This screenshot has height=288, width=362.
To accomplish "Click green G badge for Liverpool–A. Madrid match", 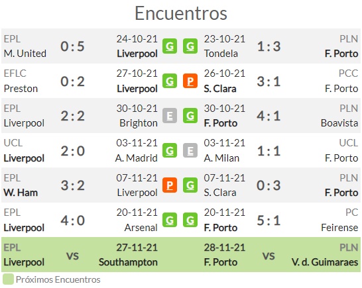I will pyautogui.click(x=170, y=150).
